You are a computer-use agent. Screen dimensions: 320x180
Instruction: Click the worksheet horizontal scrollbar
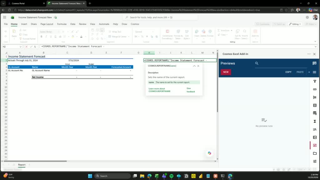[35, 161]
